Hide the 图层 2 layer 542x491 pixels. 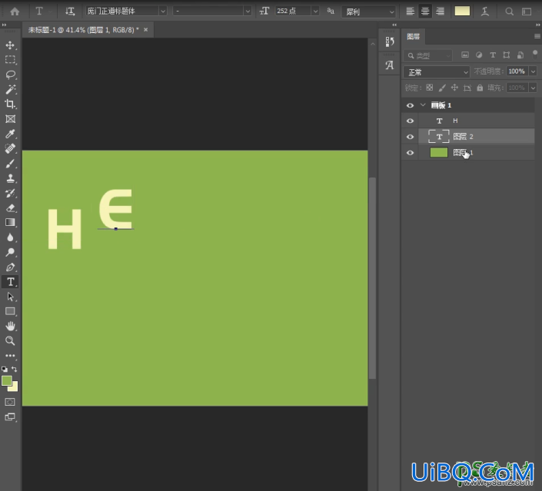click(410, 137)
